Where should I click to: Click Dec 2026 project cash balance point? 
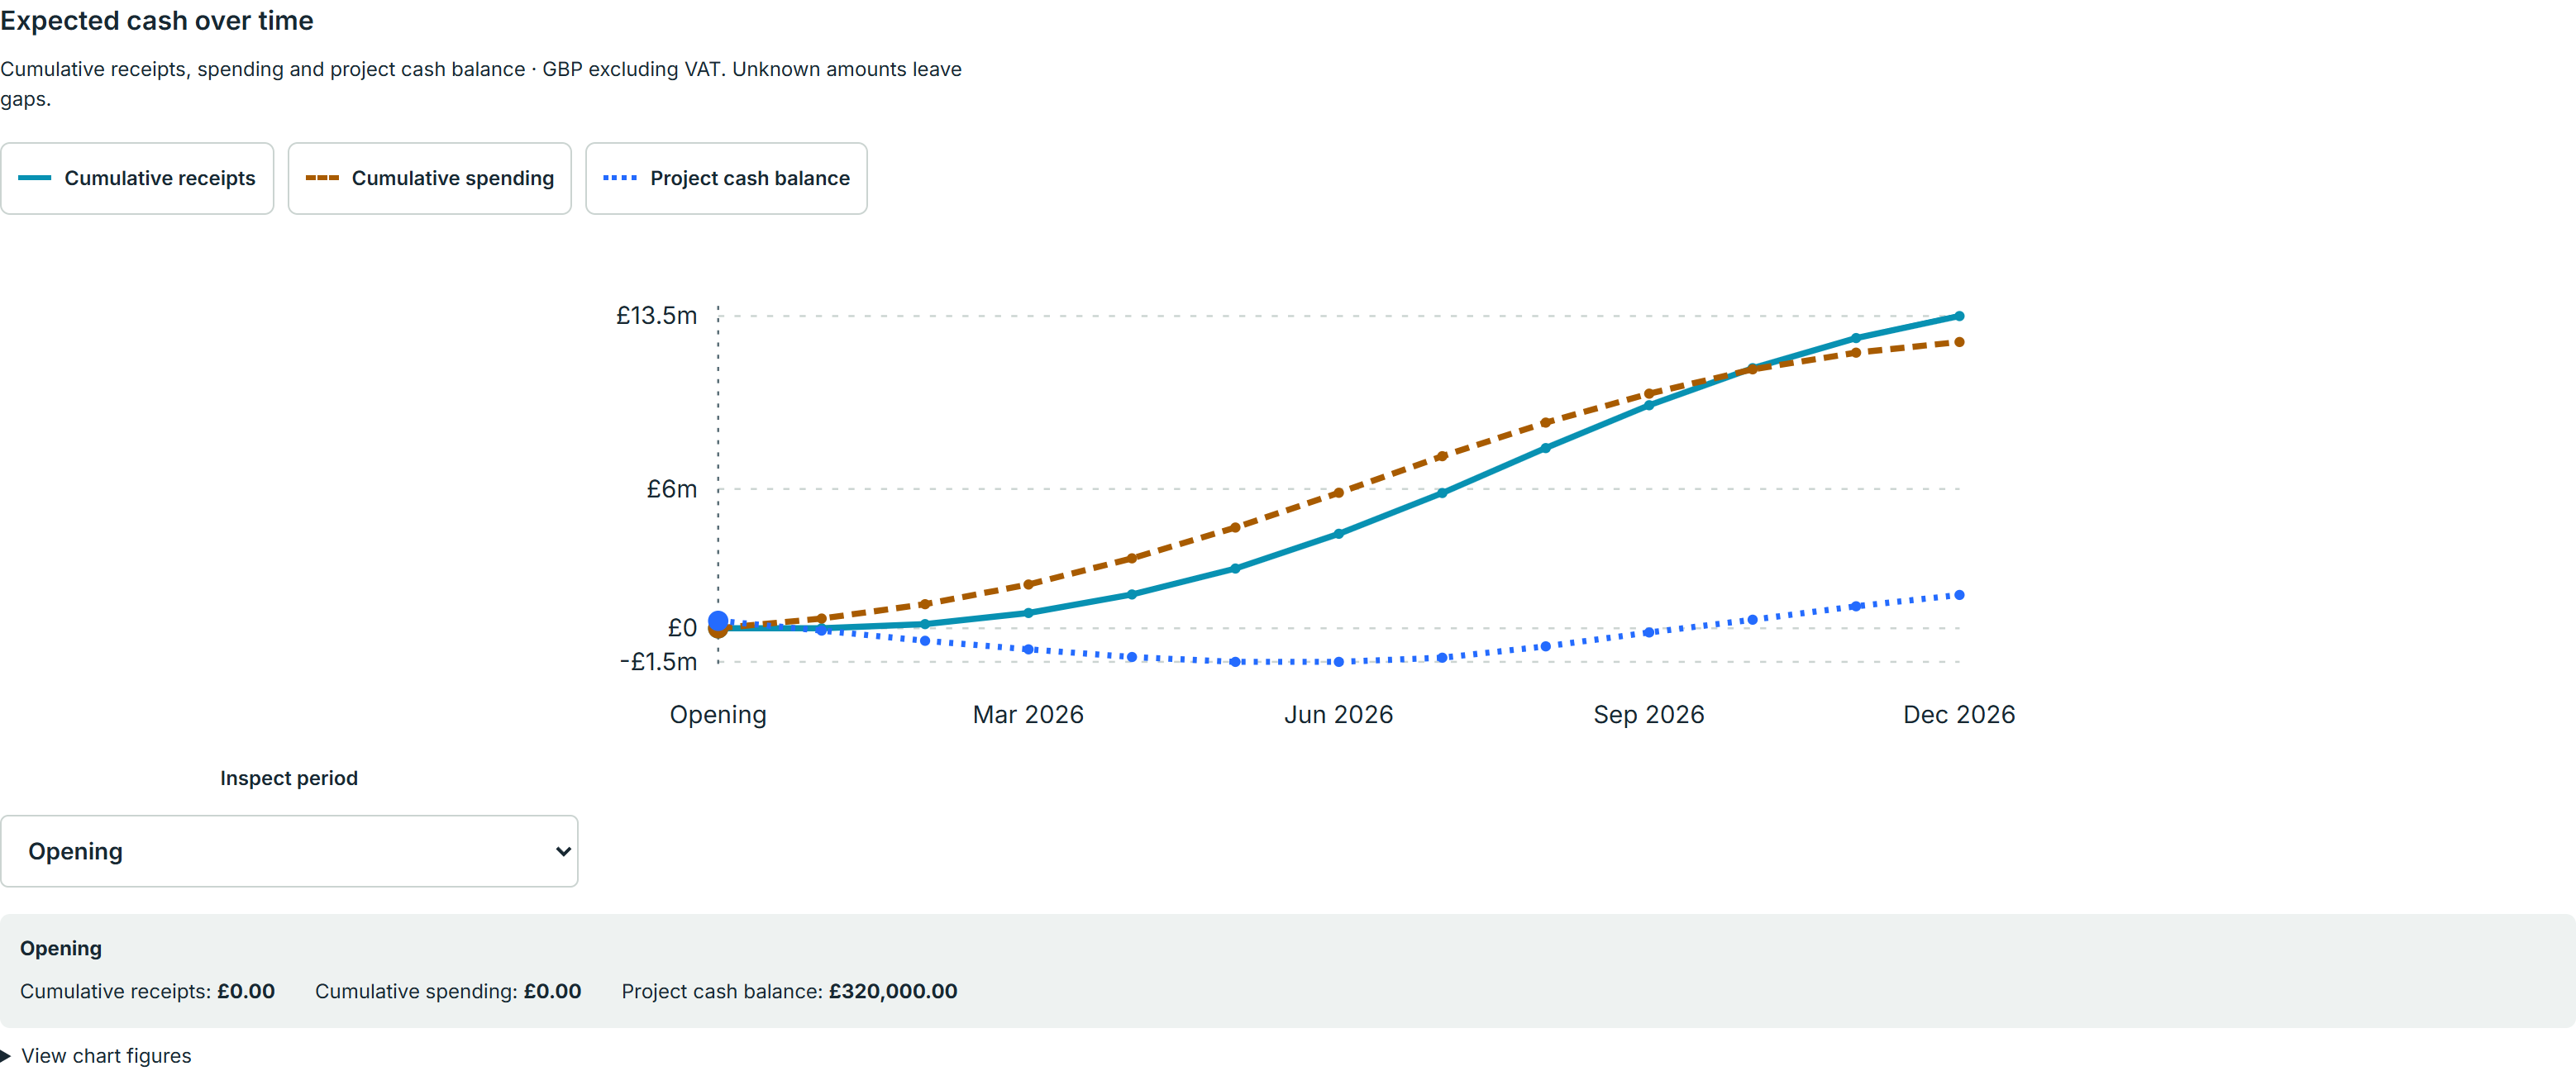1959,595
